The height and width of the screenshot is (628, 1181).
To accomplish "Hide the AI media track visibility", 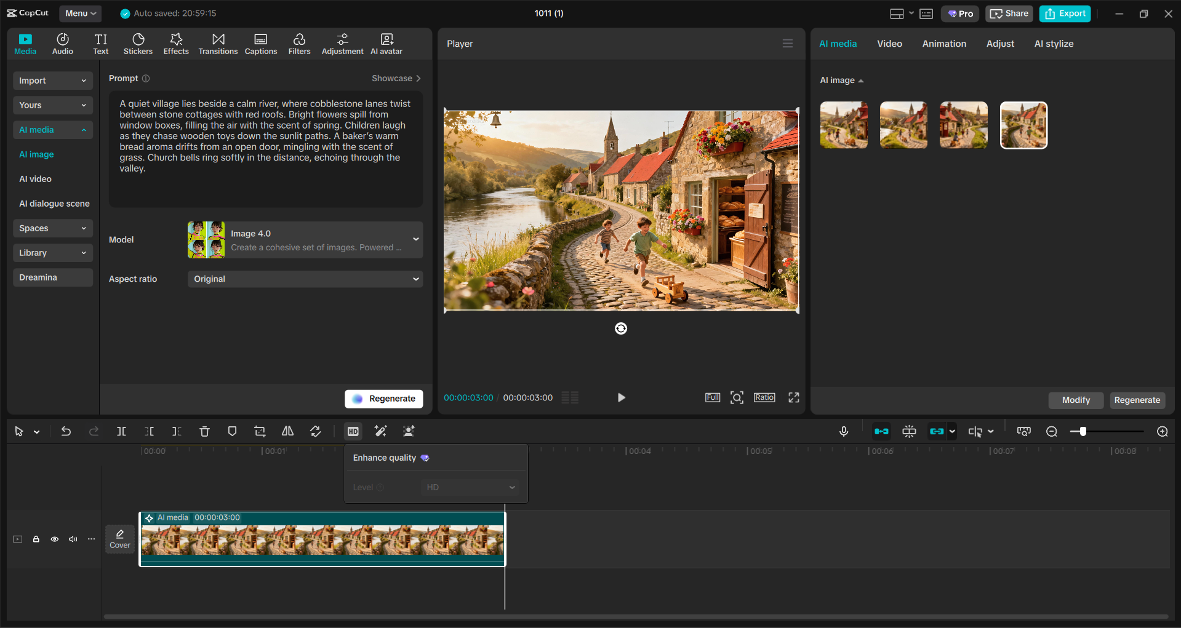I will [x=54, y=539].
